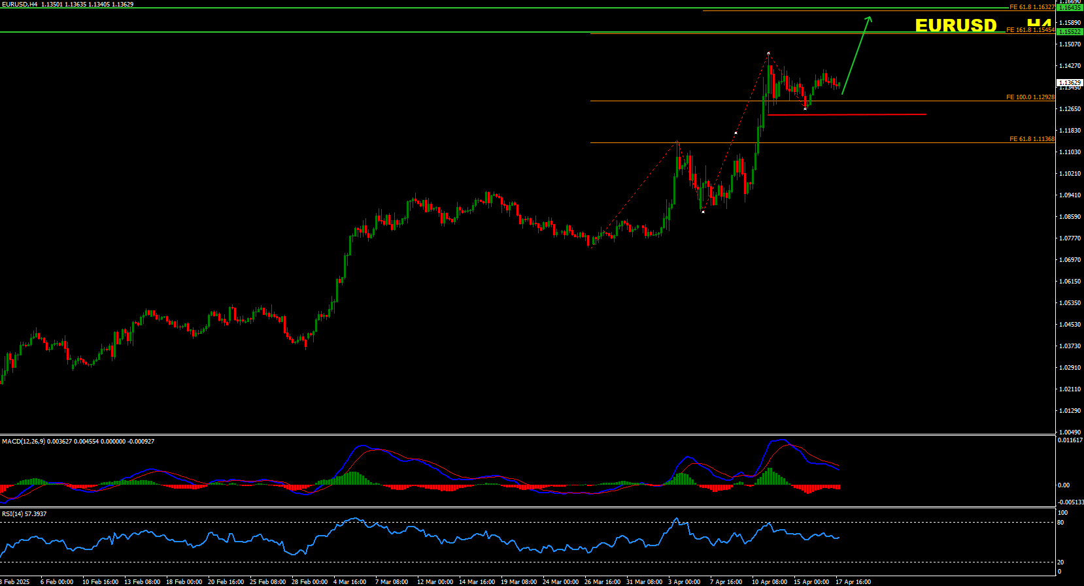Select the Fibonacci anchor at swing low near 1.0870
This screenshot has height=586, width=1084.
coord(703,212)
